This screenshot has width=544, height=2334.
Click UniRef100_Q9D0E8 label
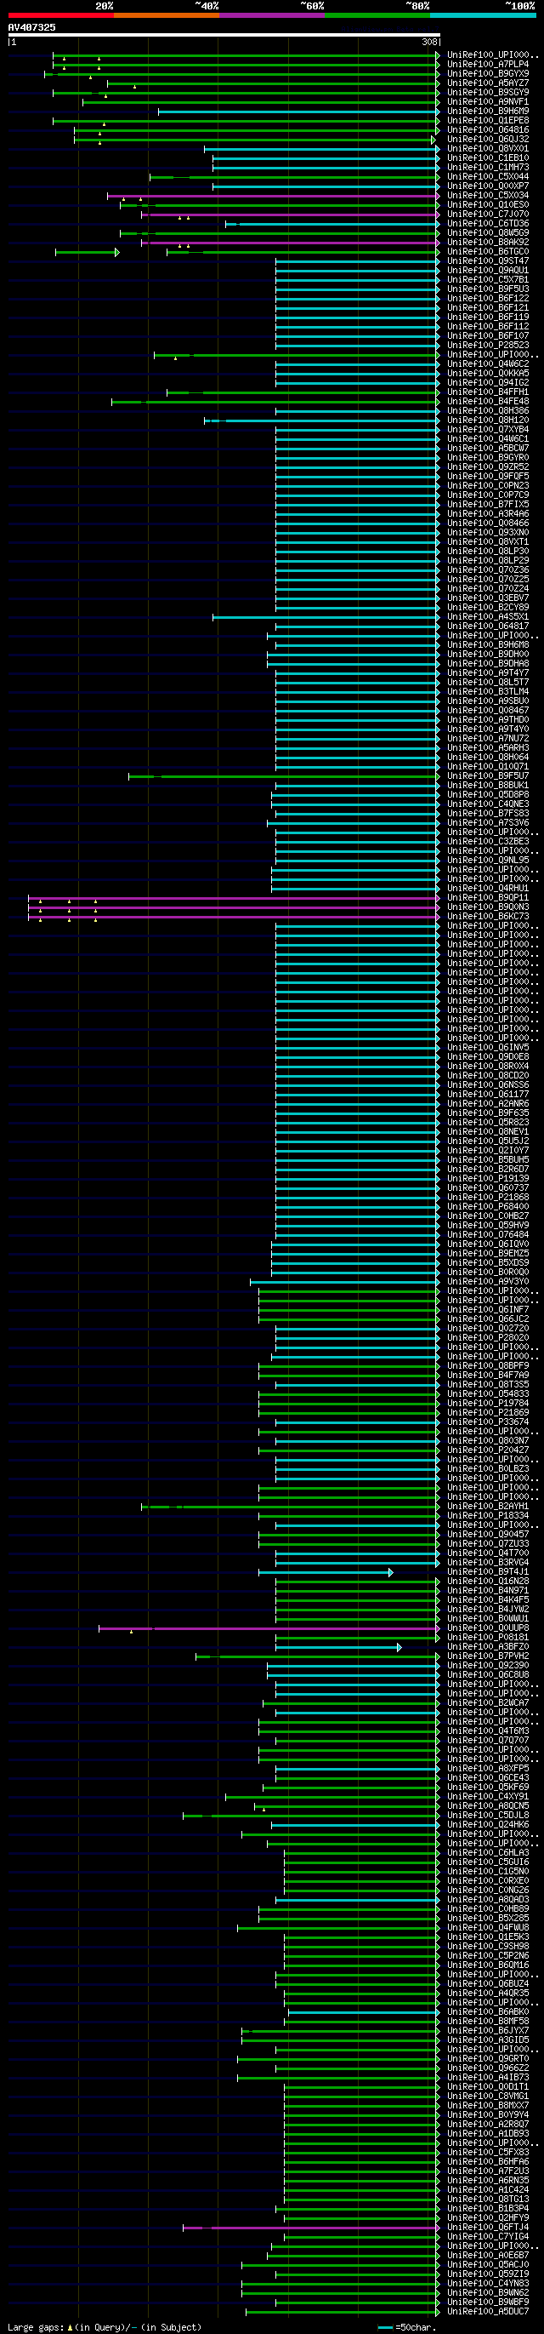(x=488, y=1057)
